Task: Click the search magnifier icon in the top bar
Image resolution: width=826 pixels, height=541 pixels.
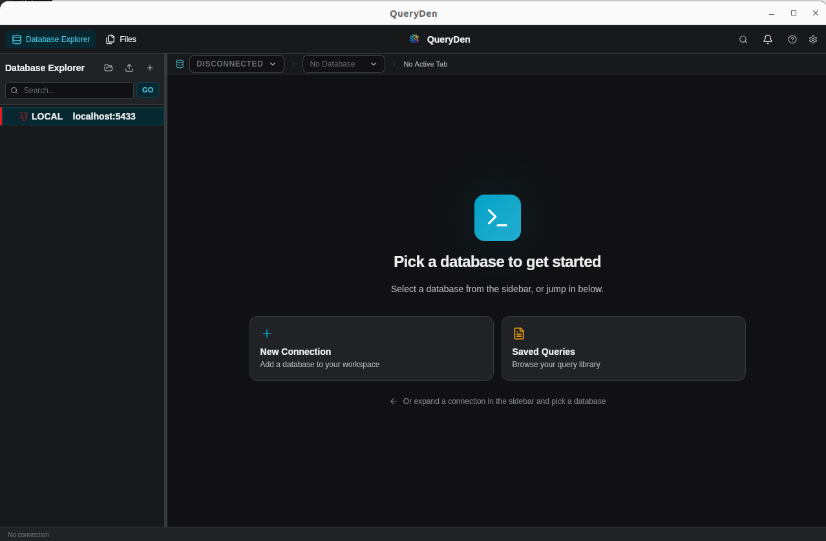Action: coord(743,39)
